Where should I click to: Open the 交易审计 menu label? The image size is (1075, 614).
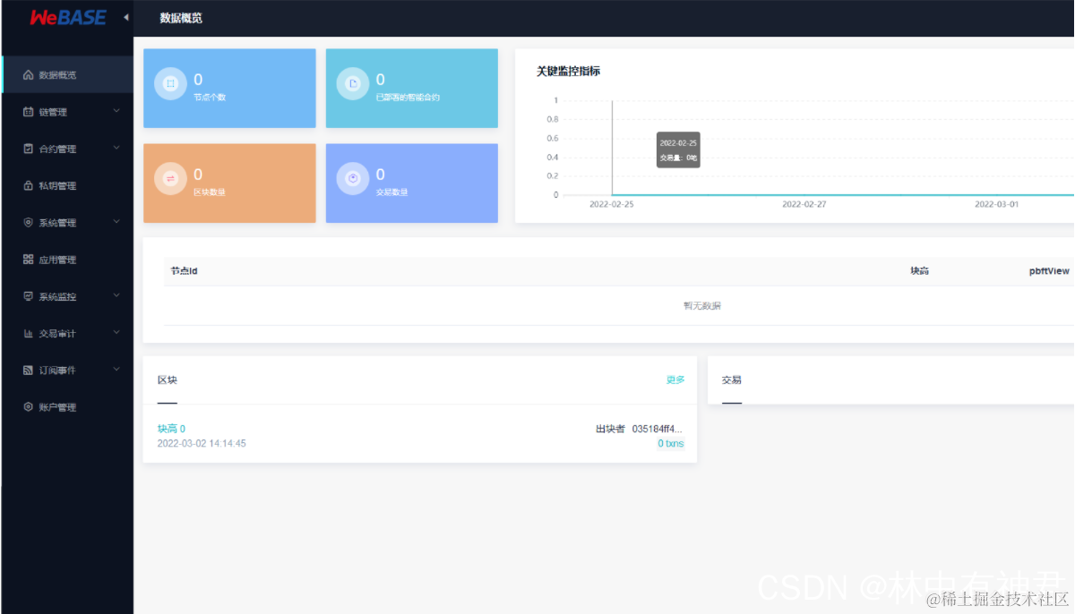tap(57, 334)
